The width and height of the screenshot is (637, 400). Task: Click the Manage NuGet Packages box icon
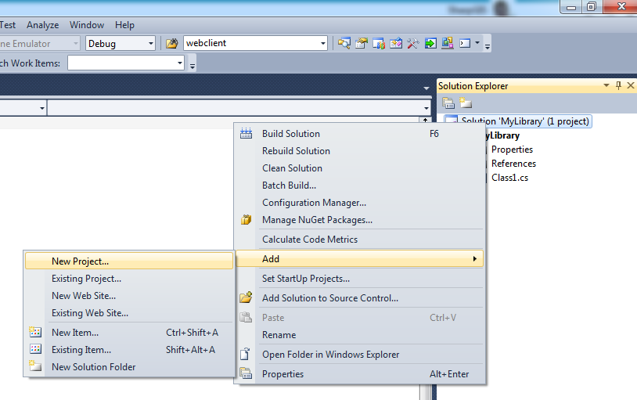[x=247, y=219]
